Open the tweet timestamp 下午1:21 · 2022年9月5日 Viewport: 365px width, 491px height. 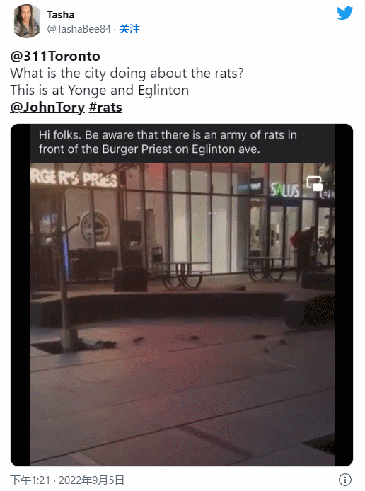pyautogui.click(x=67, y=480)
